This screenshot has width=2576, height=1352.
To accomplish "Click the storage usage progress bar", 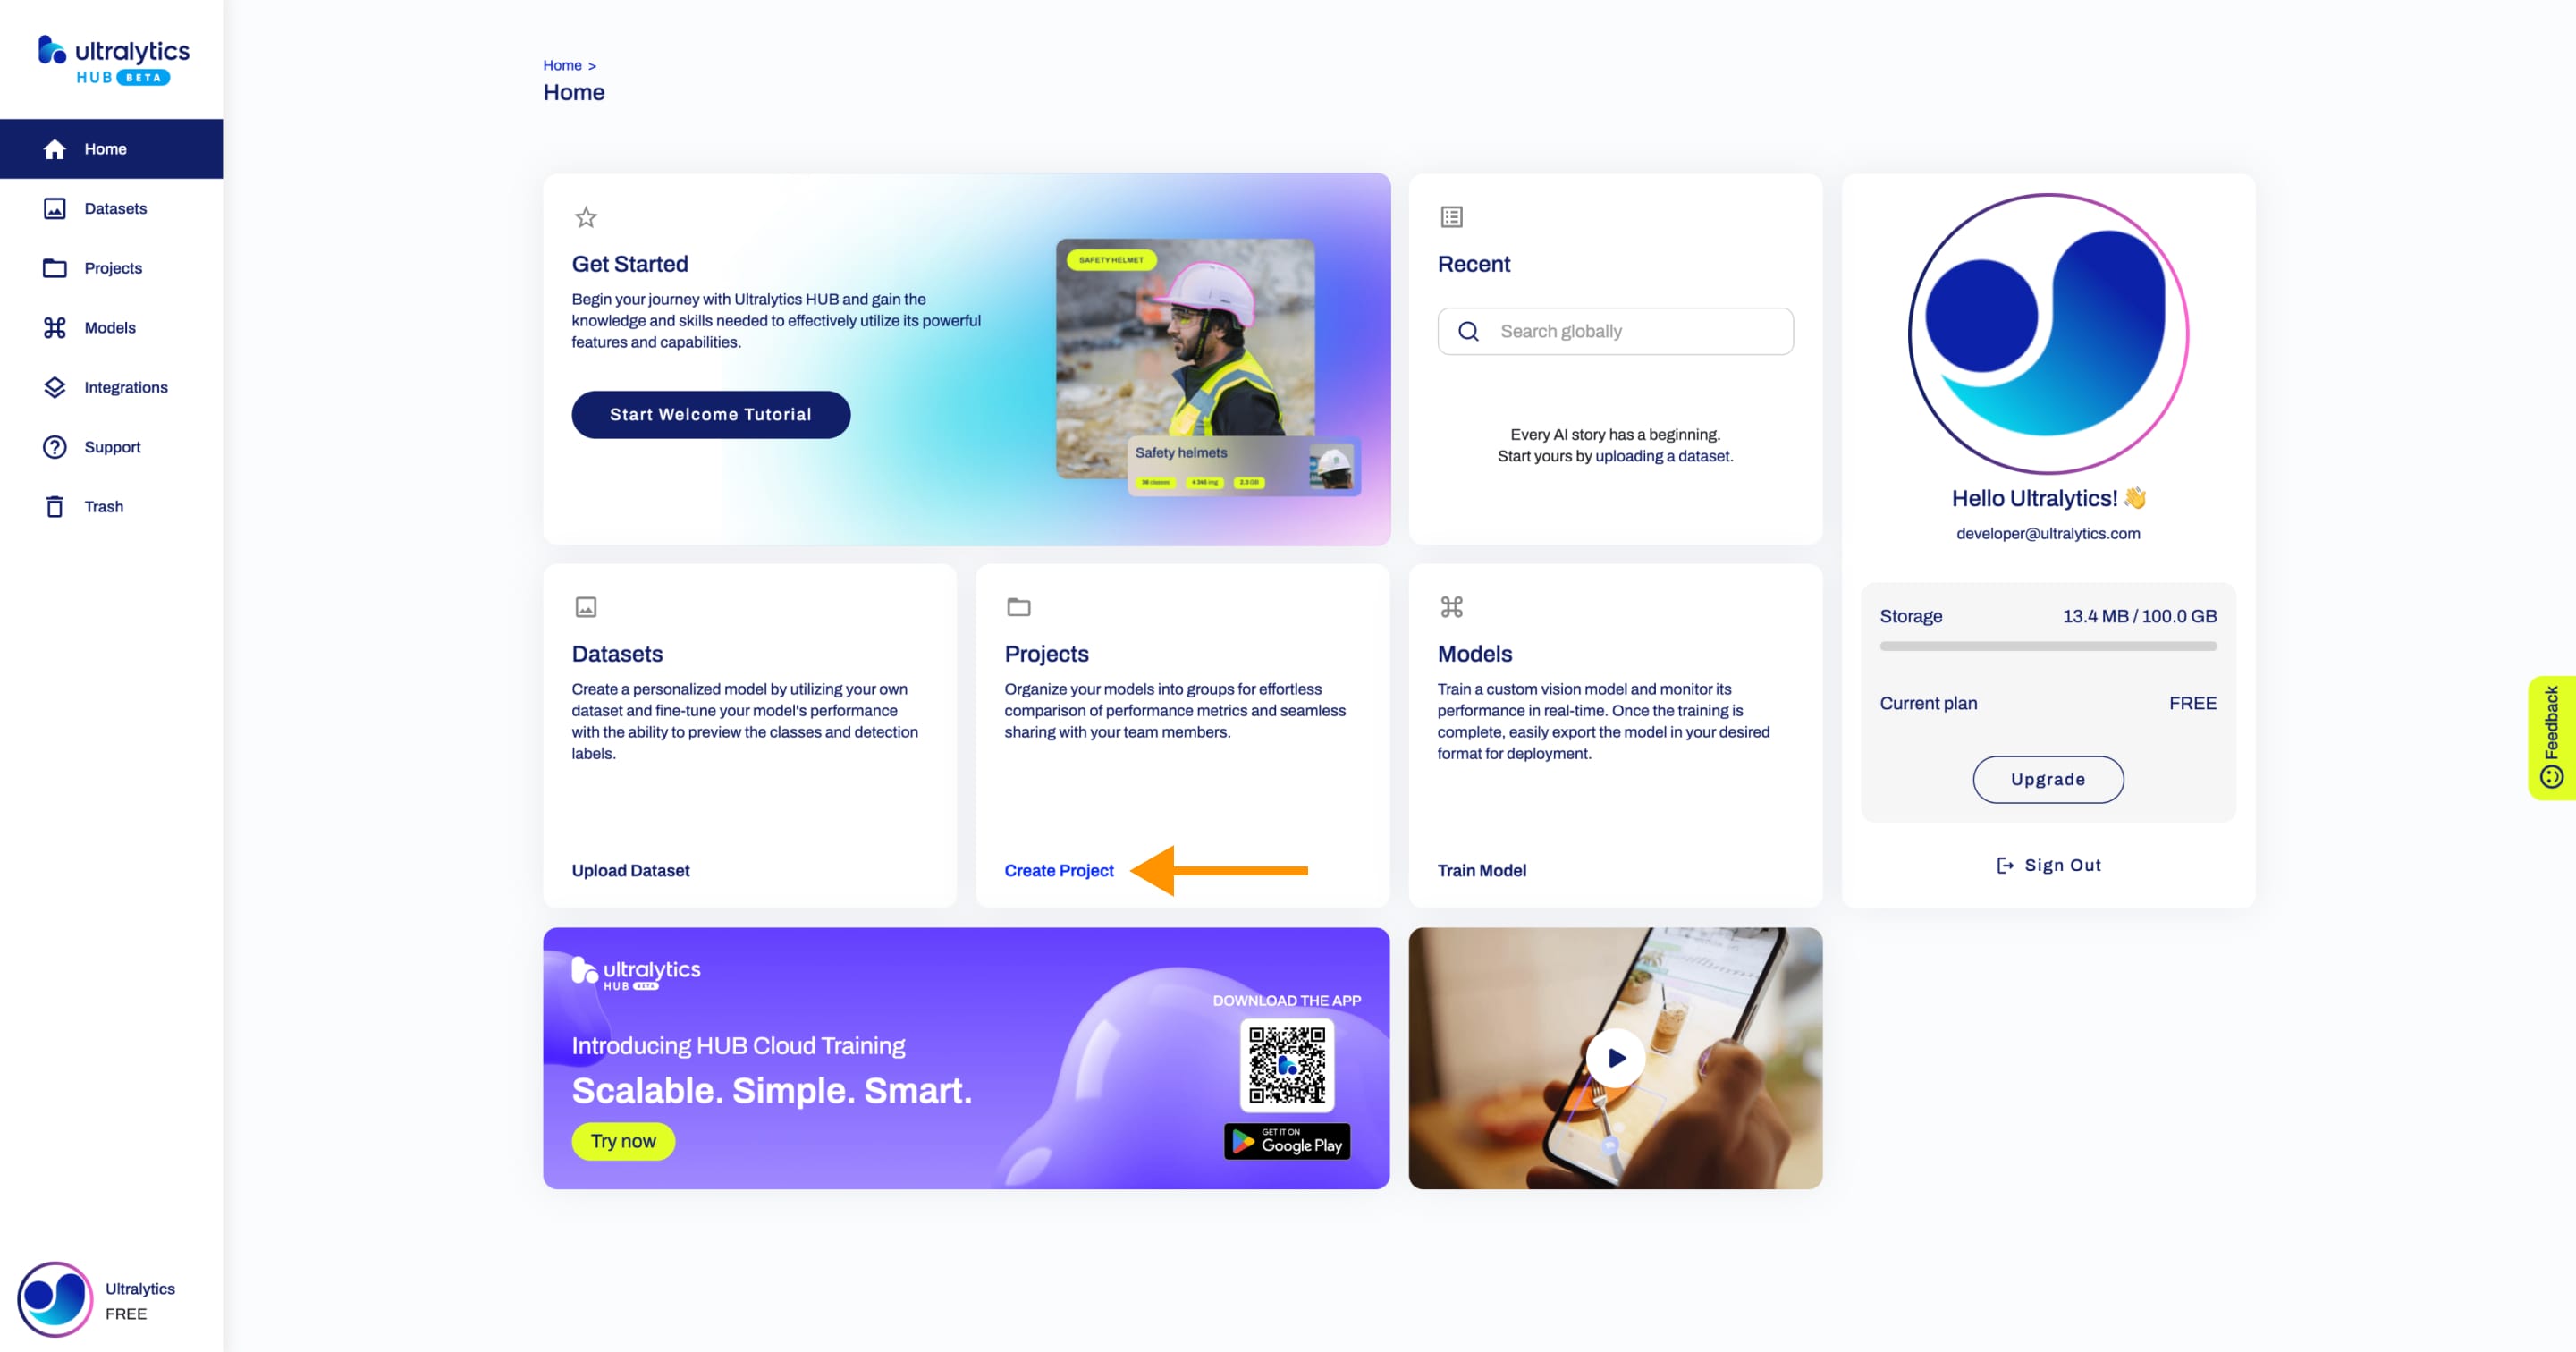I will click(x=2048, y=647).
